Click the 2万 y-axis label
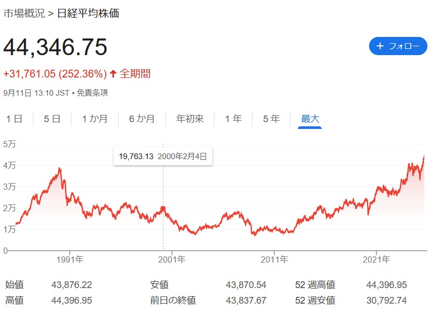The image size is (430, 312). pos(9,208)
